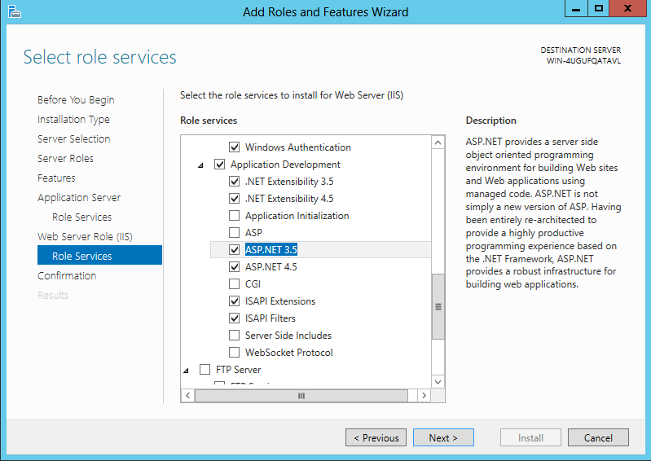The width and height of the screenshot is (651, 461).
Task: Uncheck .NET Extensibility 3.5
Action: 234,182
